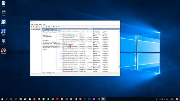The width and height of the screenshot is (180, 101).
Task: Open Firefox from the taskbar
Action: pos(39,99)
